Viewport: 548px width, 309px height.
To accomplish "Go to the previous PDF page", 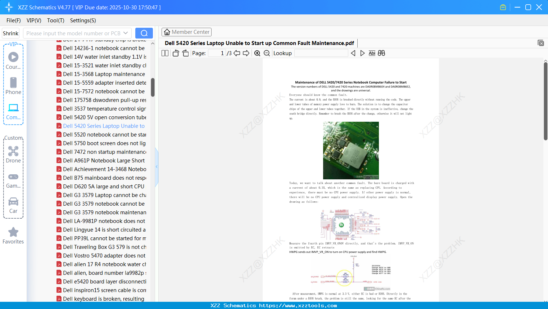I will tap(237, 53).
